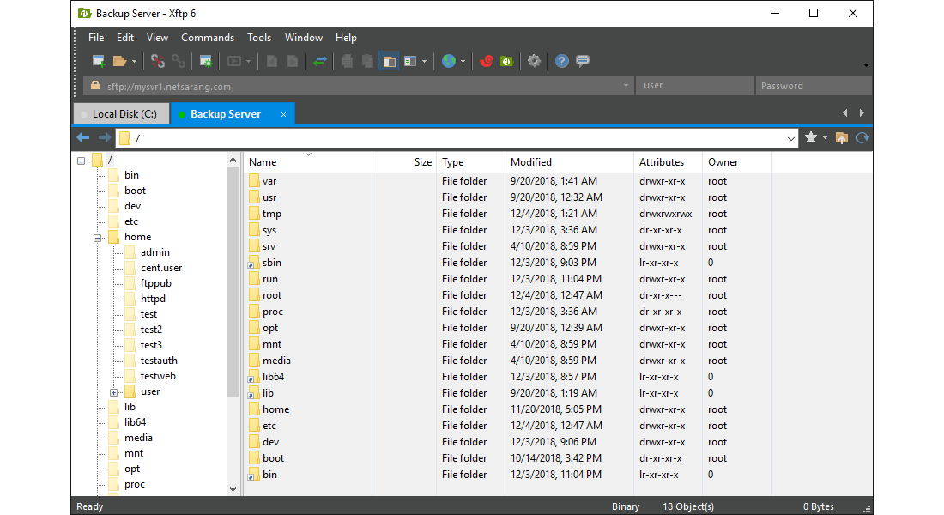944x515 pixels.
Task: Select the globe web browser icon
Action: pos(450,60)
